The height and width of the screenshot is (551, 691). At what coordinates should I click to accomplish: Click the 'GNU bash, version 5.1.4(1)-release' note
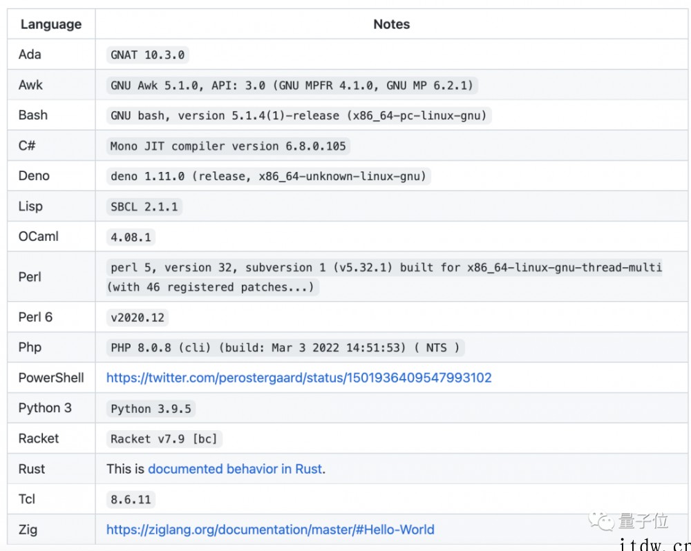click(299, 115)
